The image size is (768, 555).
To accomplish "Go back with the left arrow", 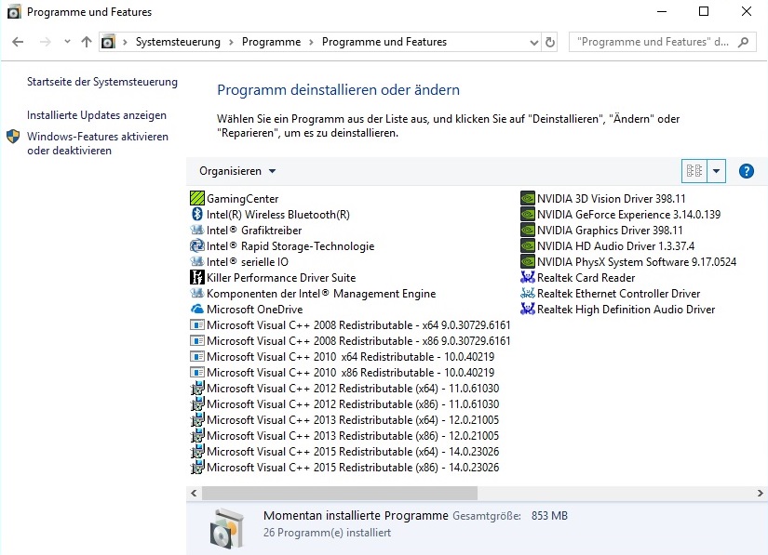I will pos(18,42).
